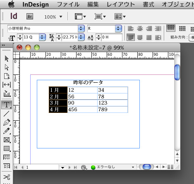Pick the Pencil tool
This screenshot has width=194, height=184.
coord(7,131)
